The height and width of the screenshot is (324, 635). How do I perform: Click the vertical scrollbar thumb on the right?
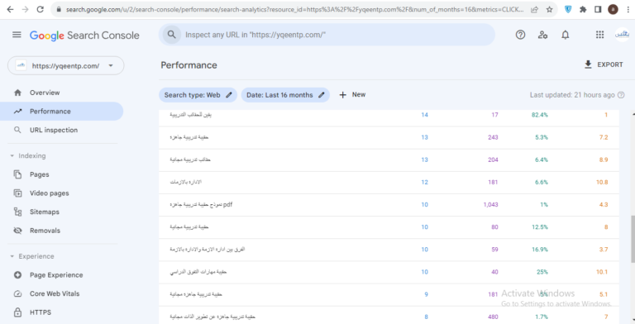tap(633, 240)
